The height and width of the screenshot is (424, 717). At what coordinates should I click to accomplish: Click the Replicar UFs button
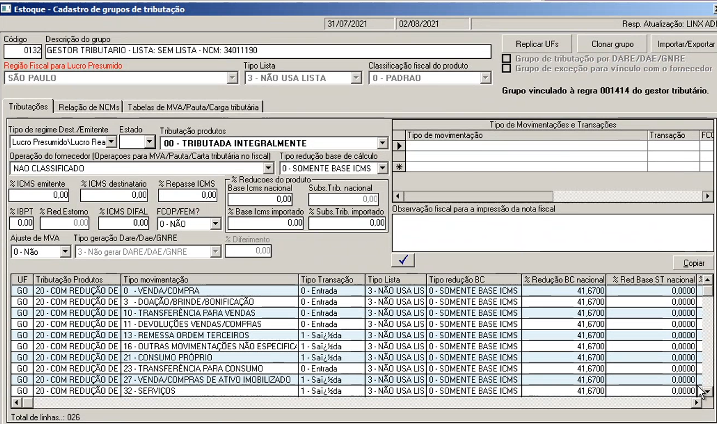[x=537, y=44]
